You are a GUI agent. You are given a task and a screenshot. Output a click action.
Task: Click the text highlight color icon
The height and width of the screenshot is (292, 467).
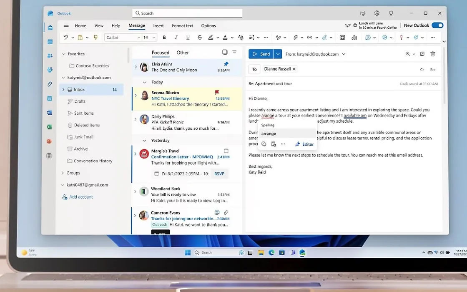tap(211, 37)
